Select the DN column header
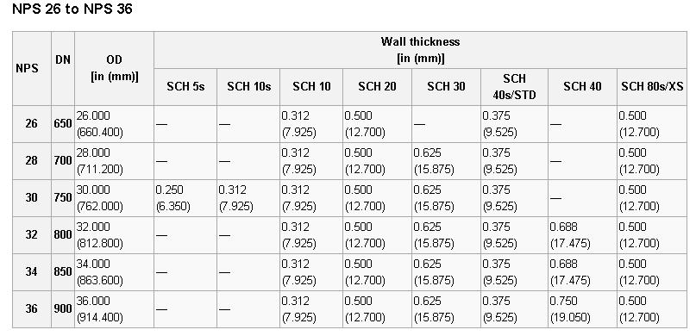696x336 pixels. 63,68
